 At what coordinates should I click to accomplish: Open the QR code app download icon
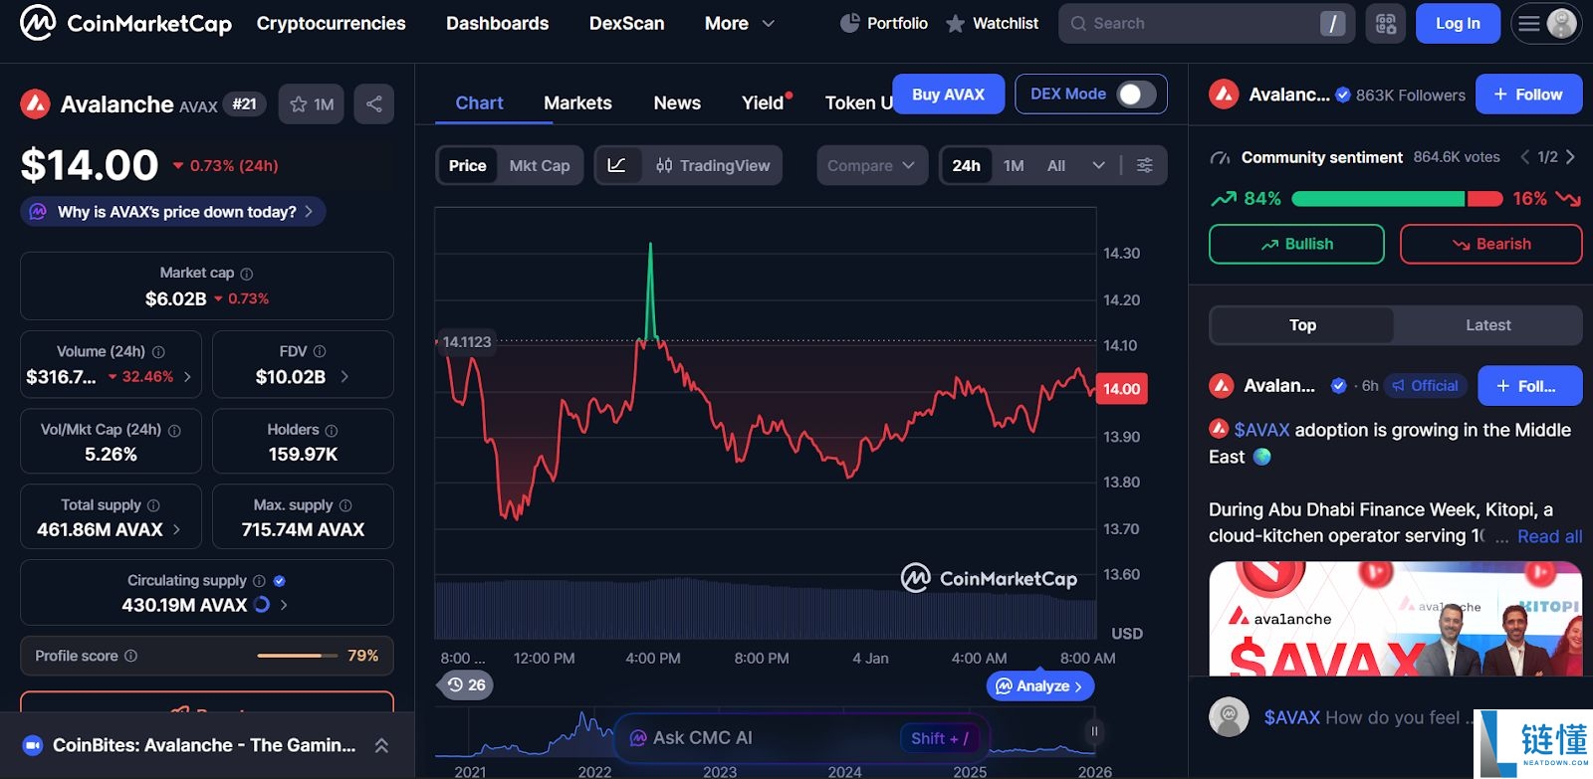tap(1386, 23)
